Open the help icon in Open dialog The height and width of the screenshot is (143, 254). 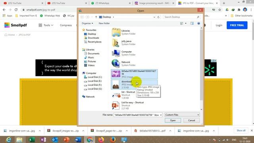click(198, 23)
